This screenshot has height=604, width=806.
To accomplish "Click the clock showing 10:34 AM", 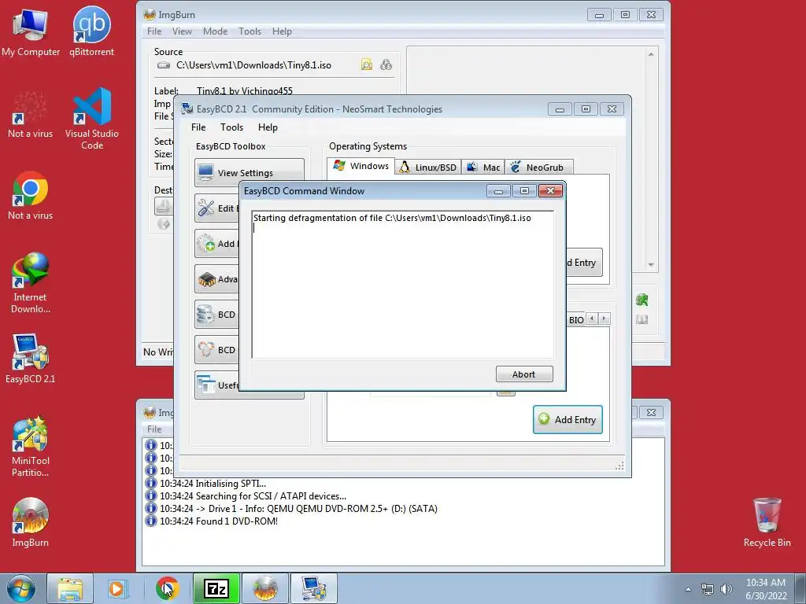I will (765, 588).
